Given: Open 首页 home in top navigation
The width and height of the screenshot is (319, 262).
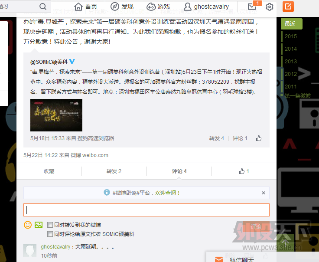Looking at the screenshot, I should 86,7.
